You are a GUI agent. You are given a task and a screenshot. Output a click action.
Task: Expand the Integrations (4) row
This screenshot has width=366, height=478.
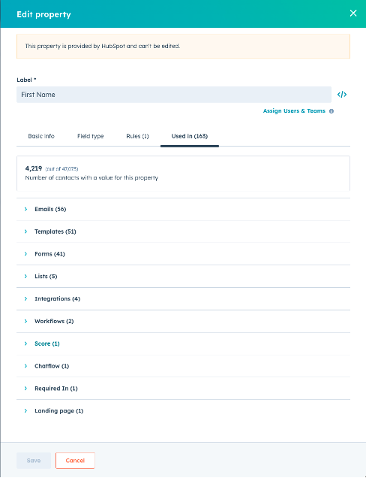[183, 299]
